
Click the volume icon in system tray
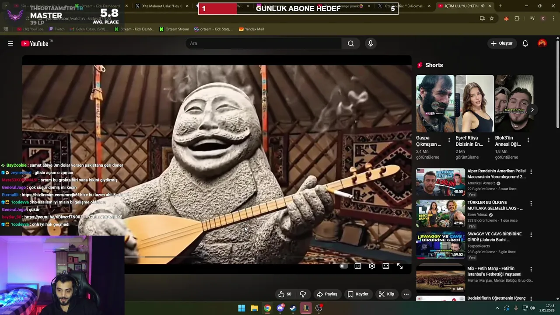click(532, 308)
